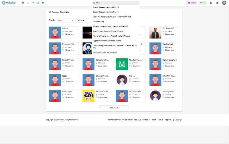Open the ANANTHKU... channel avatar
This screenshot has height=144, width=229.
pyautogui.click(x=155, y=80)
